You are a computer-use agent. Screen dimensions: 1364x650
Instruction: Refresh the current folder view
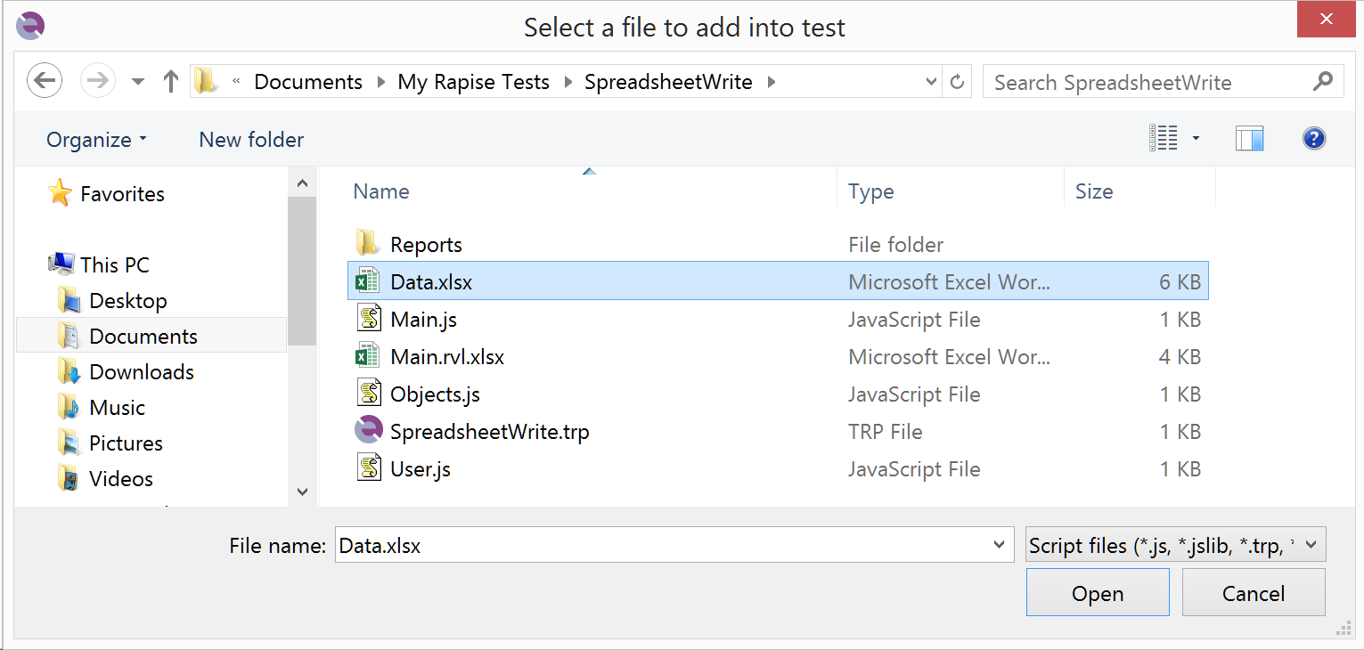[x=958, y=82]
